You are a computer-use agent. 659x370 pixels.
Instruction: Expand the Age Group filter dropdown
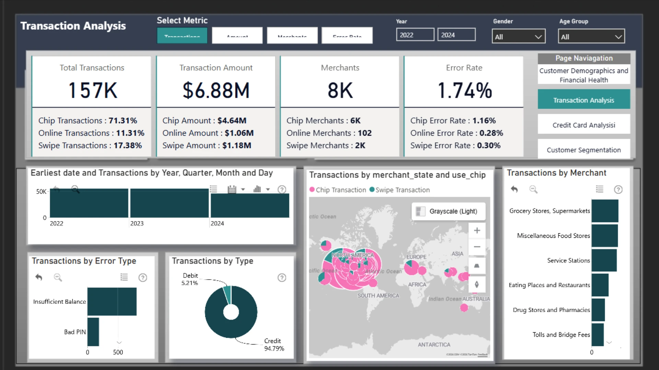point(591,36)
